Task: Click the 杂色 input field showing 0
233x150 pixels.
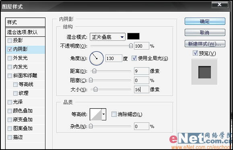Action: click(142, 126)
